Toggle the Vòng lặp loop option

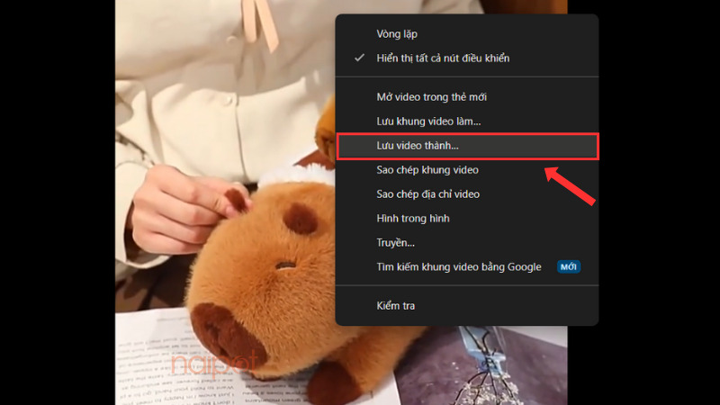(397, 34)
